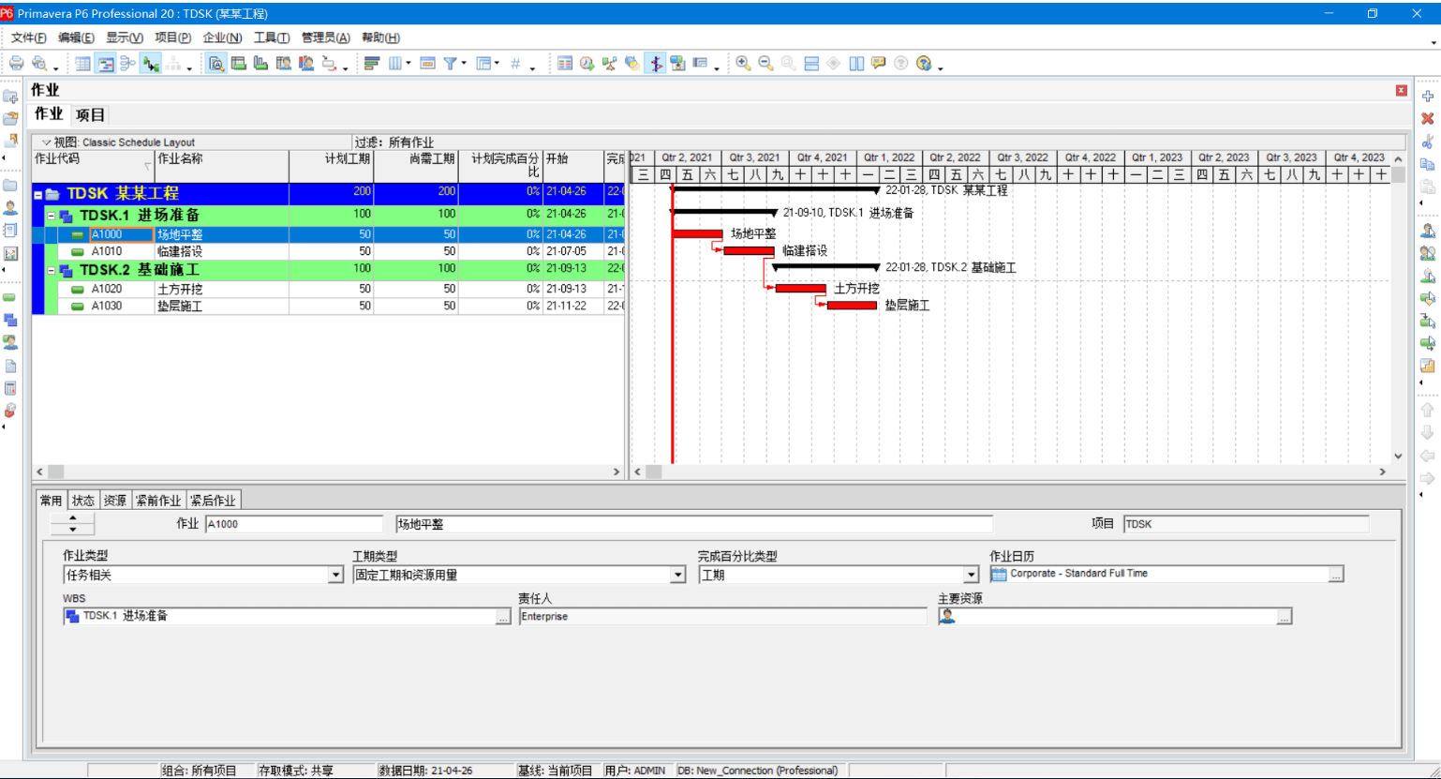Viewport: 1441px width, 779px height.
Task: Select activity row A1030 垫层施工
Action: (x=328, y=306)
